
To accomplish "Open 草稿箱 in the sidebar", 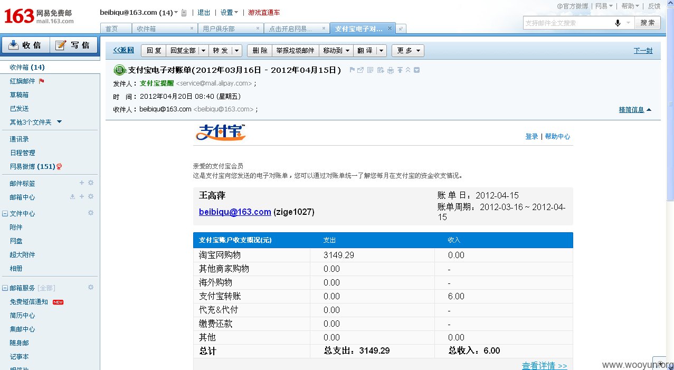I will tap(19, 95).
